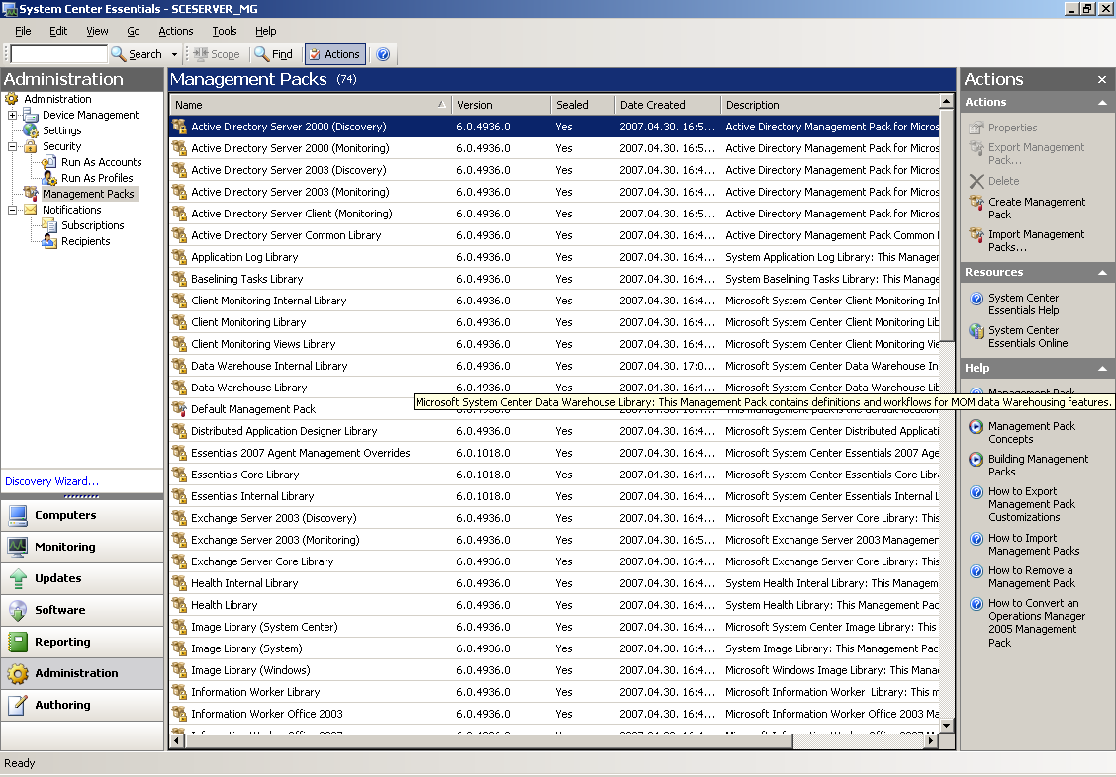Image resolution: width=1116 pixels, height=777 pixels.
Task: Select Information Worker Office 2003 row
Action: click(x=554, y=714)
